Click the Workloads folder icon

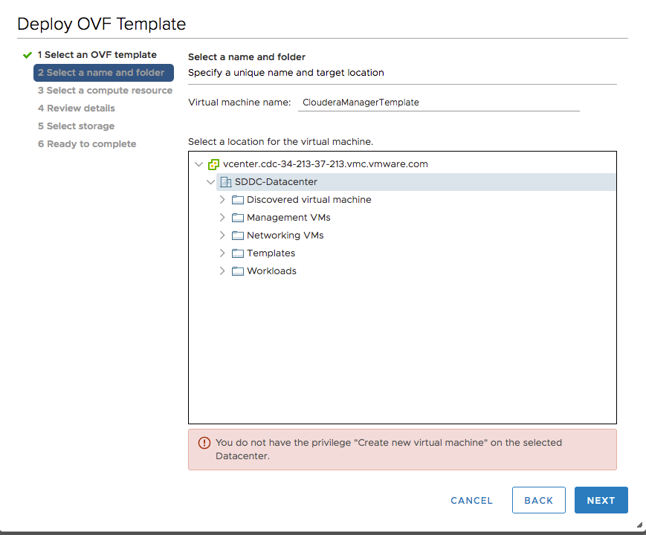[238, 271]
